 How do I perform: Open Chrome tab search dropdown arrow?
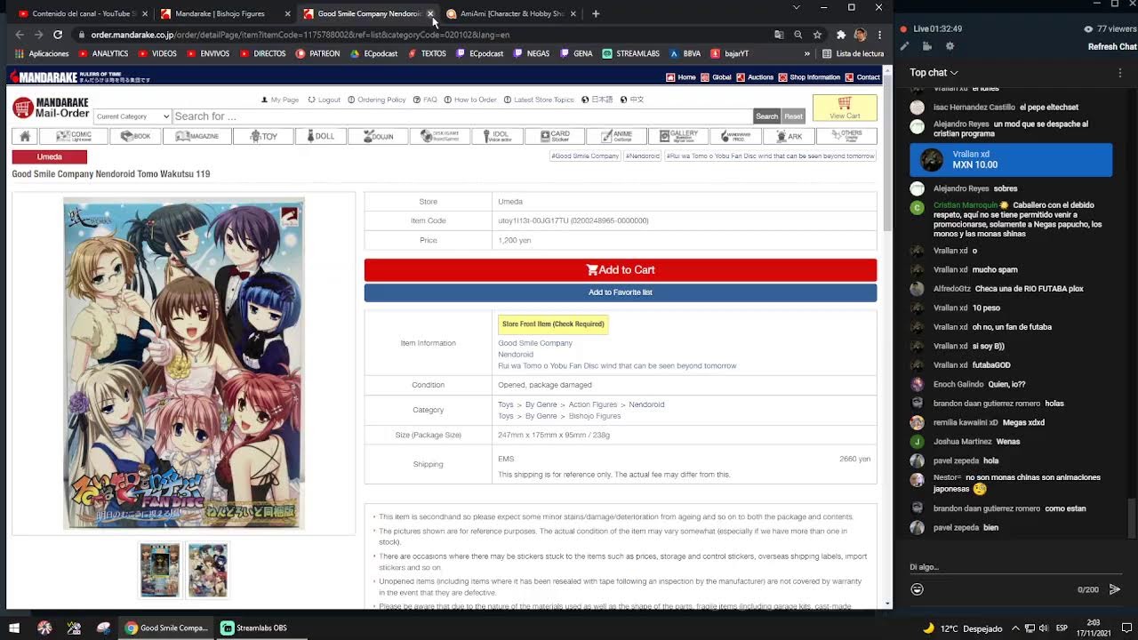tap(798, 7)
